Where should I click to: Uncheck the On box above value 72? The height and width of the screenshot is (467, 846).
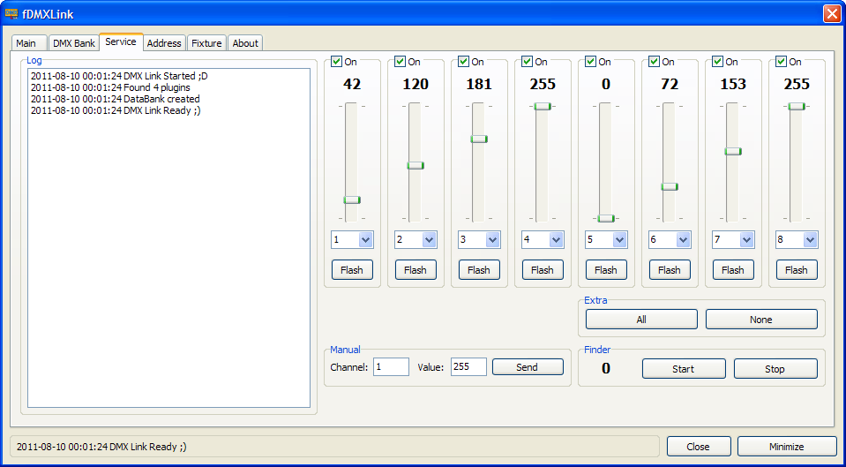click(x=655, y=62)
